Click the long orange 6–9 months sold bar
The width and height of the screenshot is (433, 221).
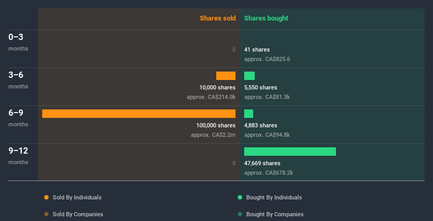tap(139, 114)
